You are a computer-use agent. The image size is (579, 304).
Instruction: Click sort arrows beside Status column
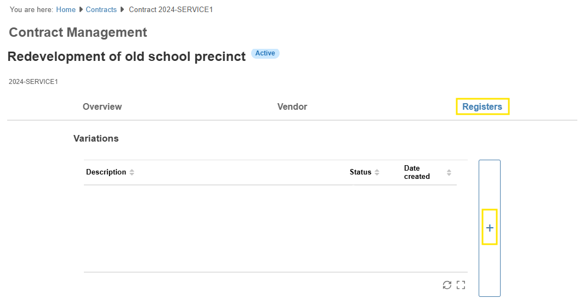point(377,172)
